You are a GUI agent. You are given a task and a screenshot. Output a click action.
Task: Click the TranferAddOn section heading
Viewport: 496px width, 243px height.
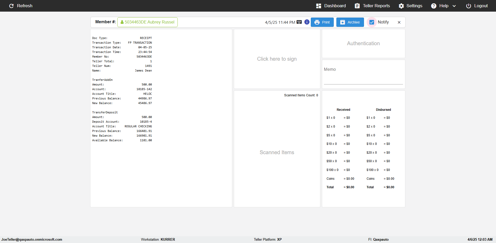(102, 80)
